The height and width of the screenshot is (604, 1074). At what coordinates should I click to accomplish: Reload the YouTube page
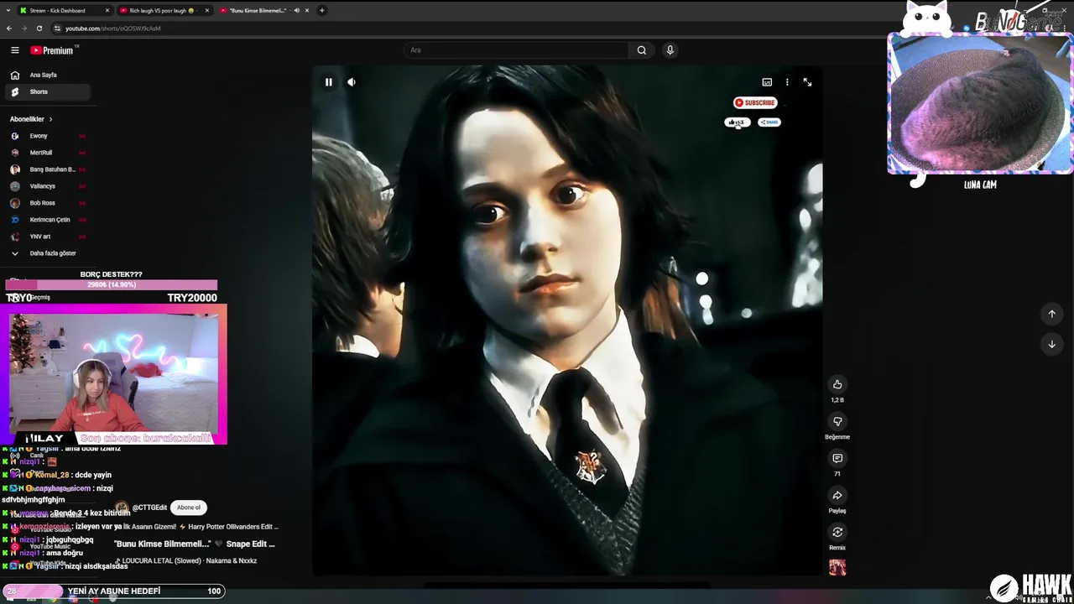click(x=39, y=29)
